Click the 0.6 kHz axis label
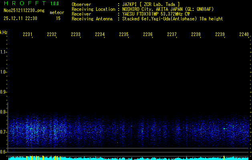The width and height of the screenshot is (252, 160). [x=4, y=152]
